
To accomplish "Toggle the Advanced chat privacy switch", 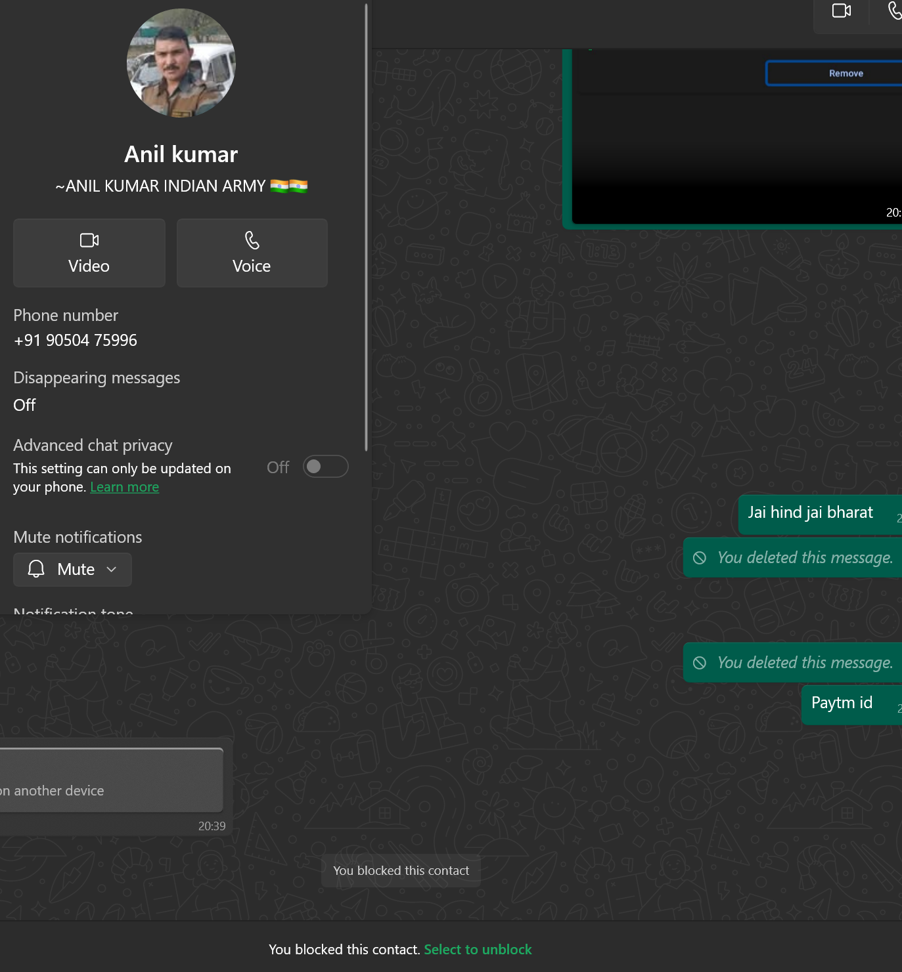I will pyautogui.click(x=325, y=467).
